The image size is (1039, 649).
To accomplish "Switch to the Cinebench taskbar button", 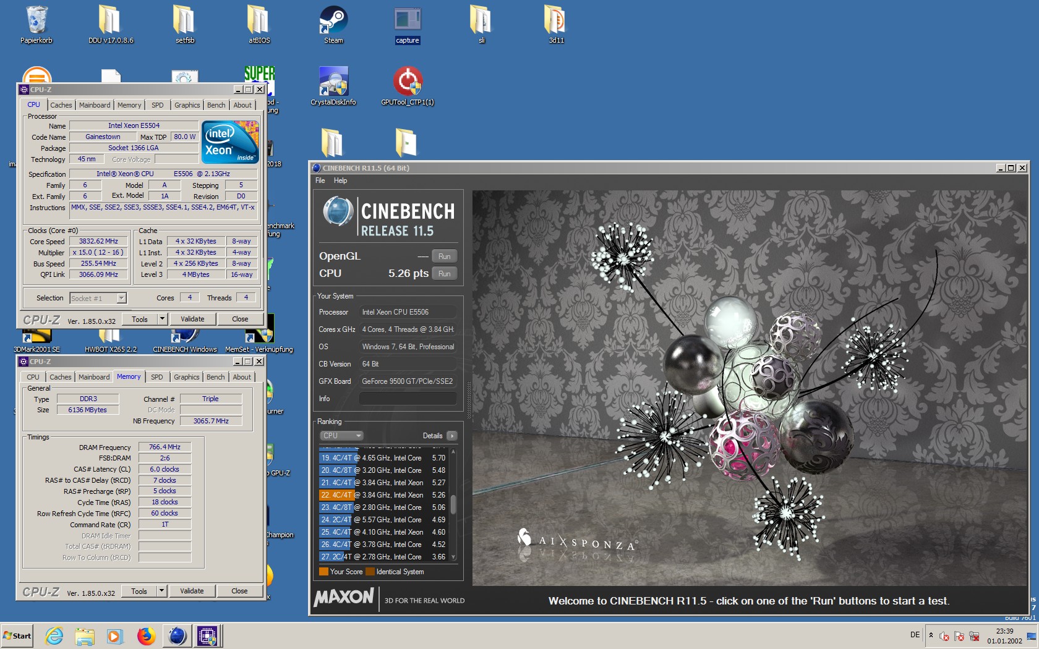I will (x=177, y=635).
